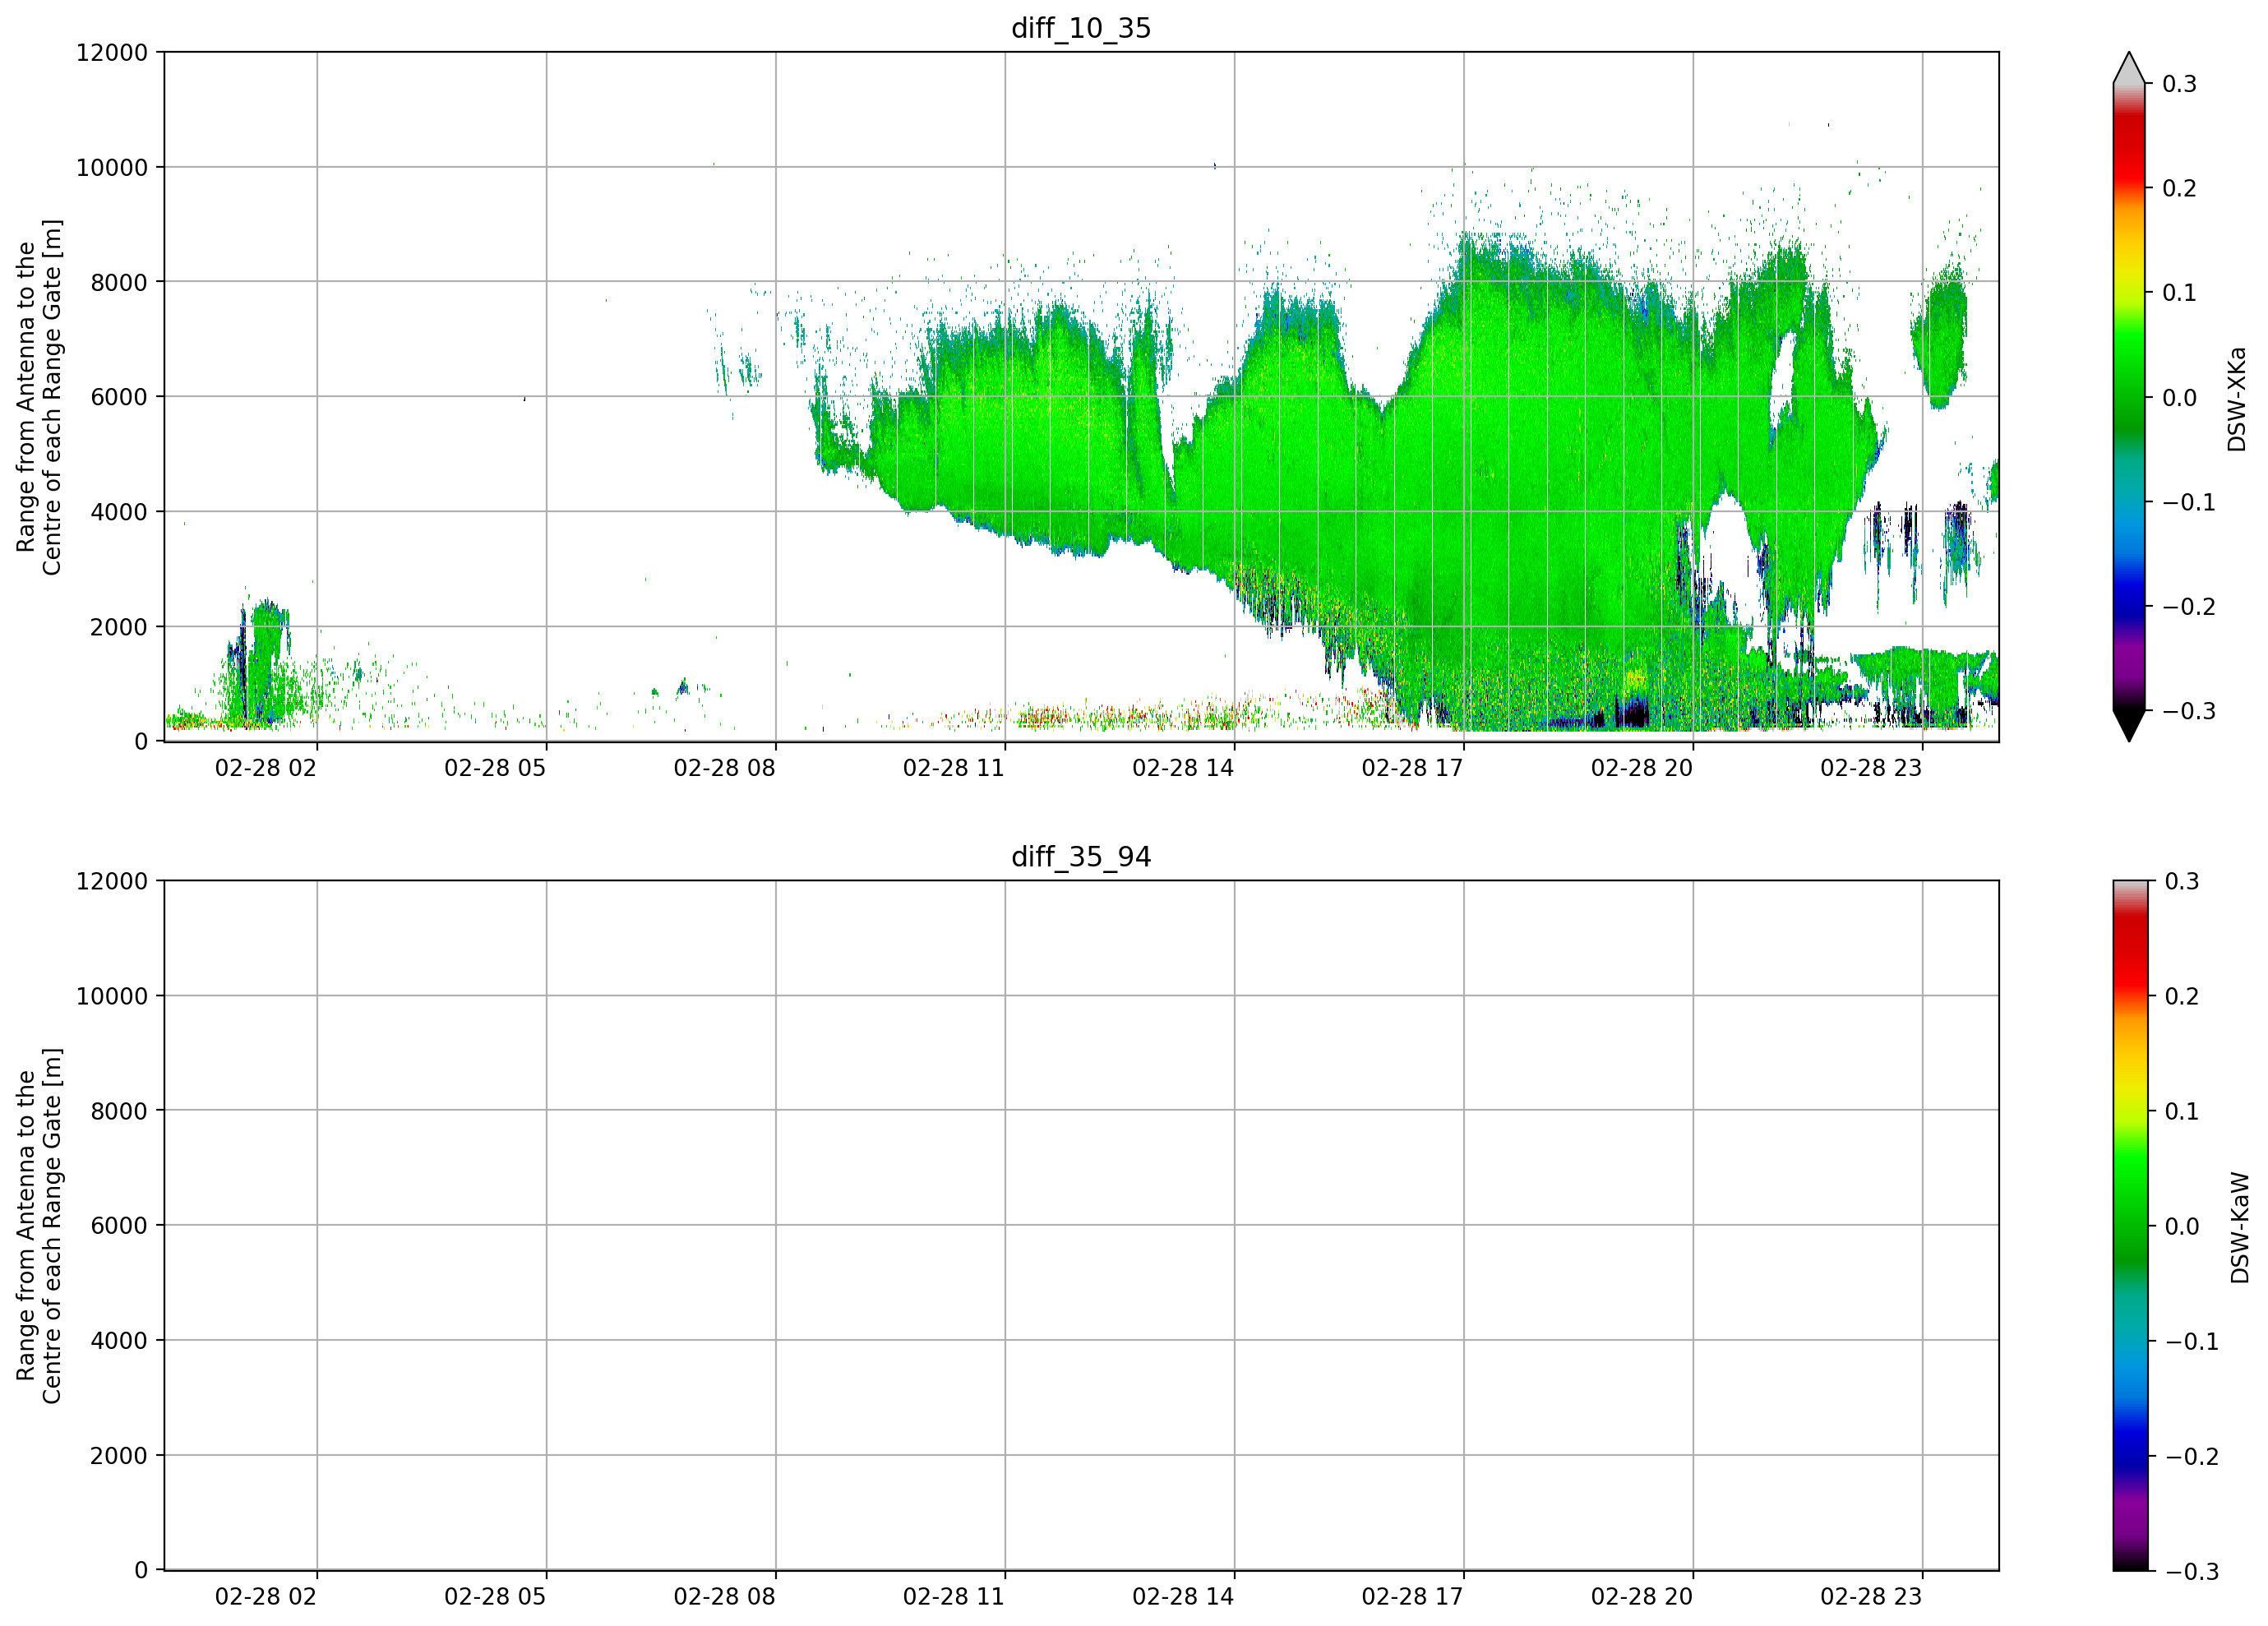The height and width of the screenshot is (1626, 2268).
Task: Click the 0.1 tick on DSW-KaW colorbar
Action: [2182, 1111]
